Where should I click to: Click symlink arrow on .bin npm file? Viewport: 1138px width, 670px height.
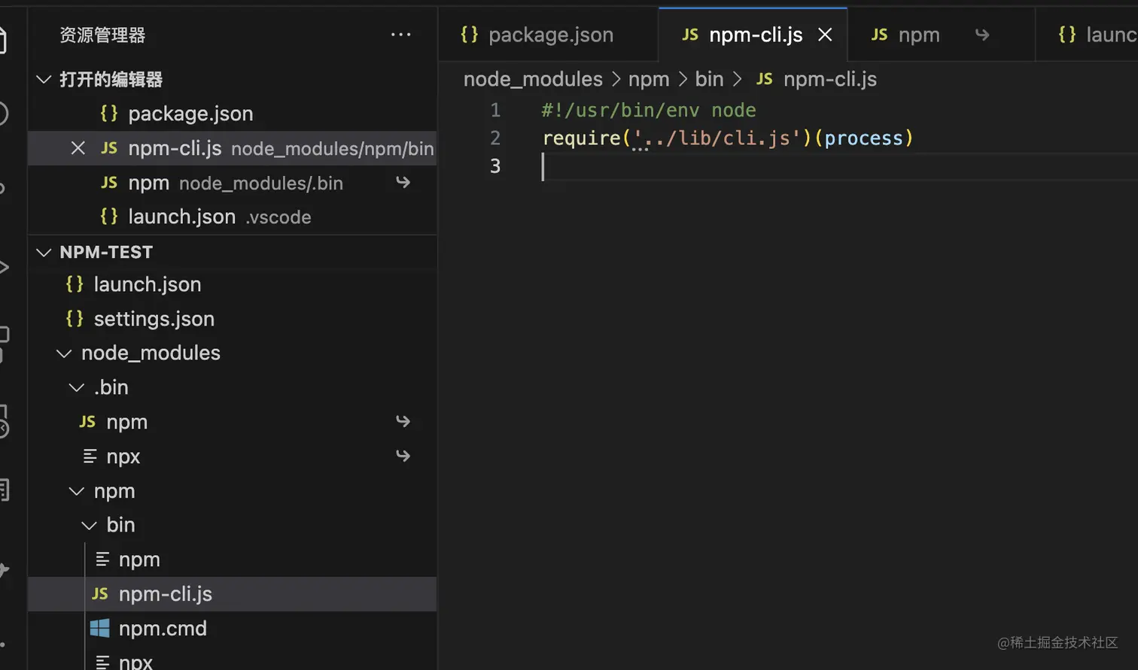pos(403,421)
